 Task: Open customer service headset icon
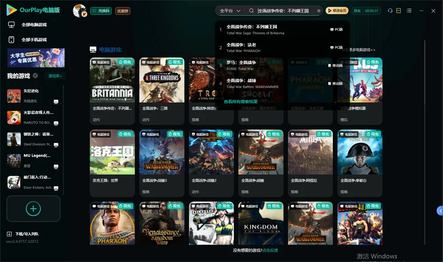390,11
